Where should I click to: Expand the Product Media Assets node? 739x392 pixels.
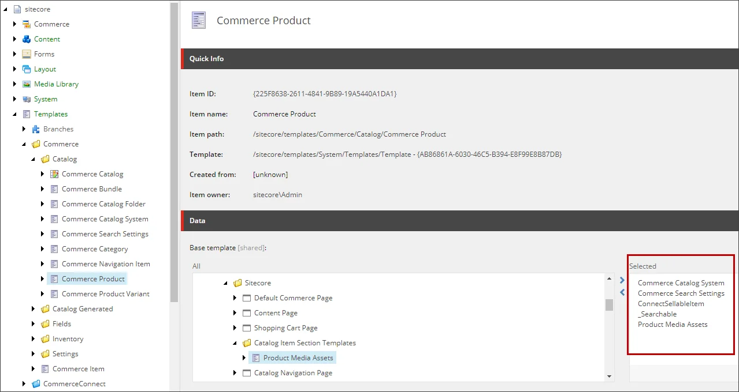pyautogui.click(x=244, y=358)
